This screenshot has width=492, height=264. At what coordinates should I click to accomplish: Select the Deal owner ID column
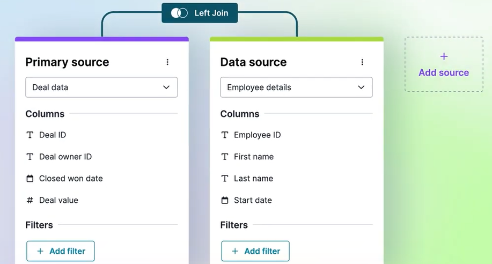(x=65, y=157)
